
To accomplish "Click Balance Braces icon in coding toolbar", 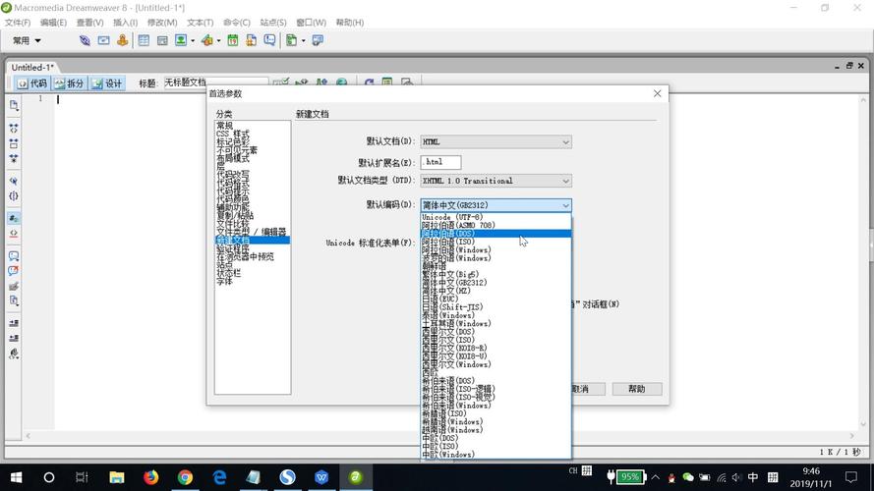I will coord(14,196).
